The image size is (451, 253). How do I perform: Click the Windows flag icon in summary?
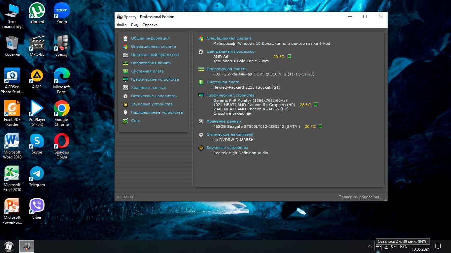tap(201, 38)
